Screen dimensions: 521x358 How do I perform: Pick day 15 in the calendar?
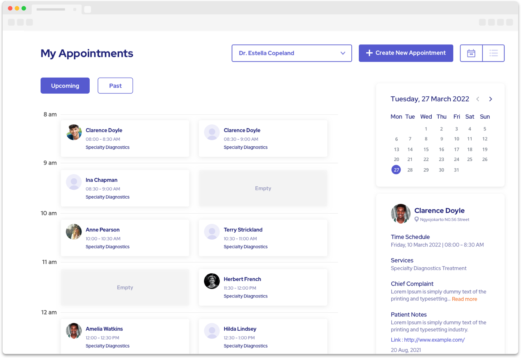tap(426, 149)
